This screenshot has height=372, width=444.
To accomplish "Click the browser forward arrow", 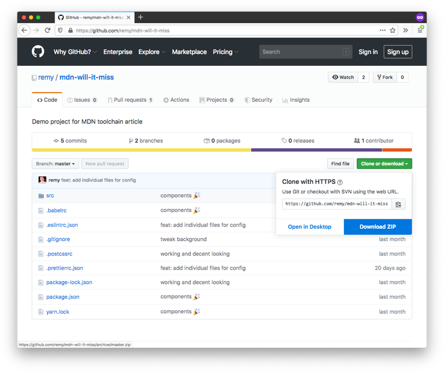I will pyautogui.click(x=36, y=30).
